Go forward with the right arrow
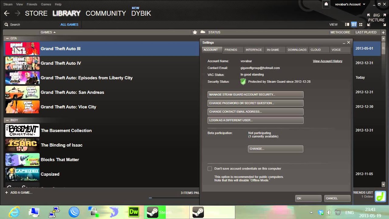The height and width of the screenshot is (219, 389). click(x=18, y=13)
